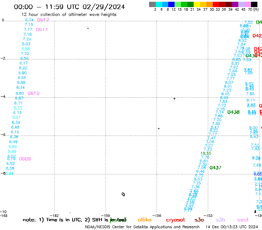Click the gray swatch in the color scale

point(153,4)
